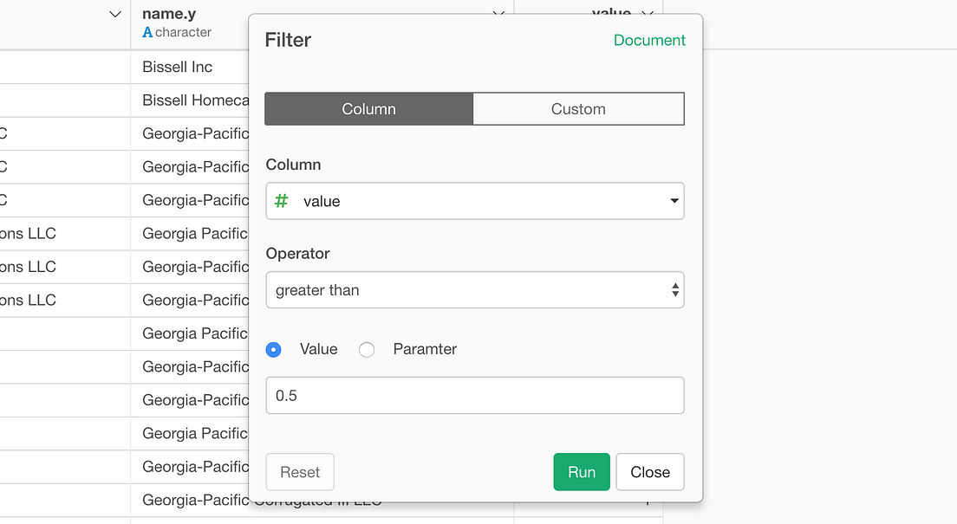
Task: Click the Operator field stepper arrows
Action: tap(674, 289)
